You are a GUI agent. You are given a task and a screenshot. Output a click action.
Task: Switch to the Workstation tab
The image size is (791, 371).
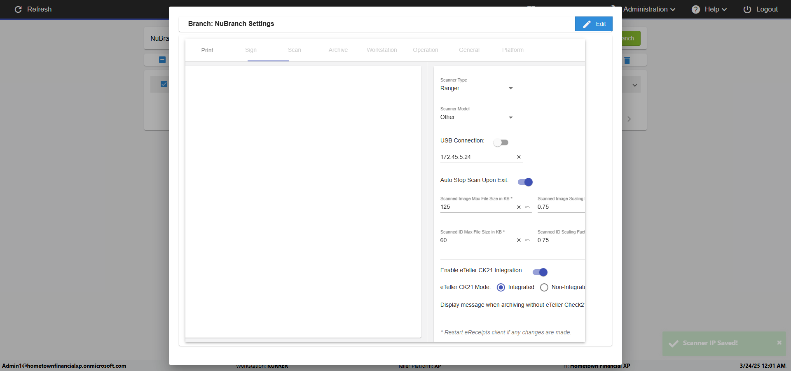(381, 50)
